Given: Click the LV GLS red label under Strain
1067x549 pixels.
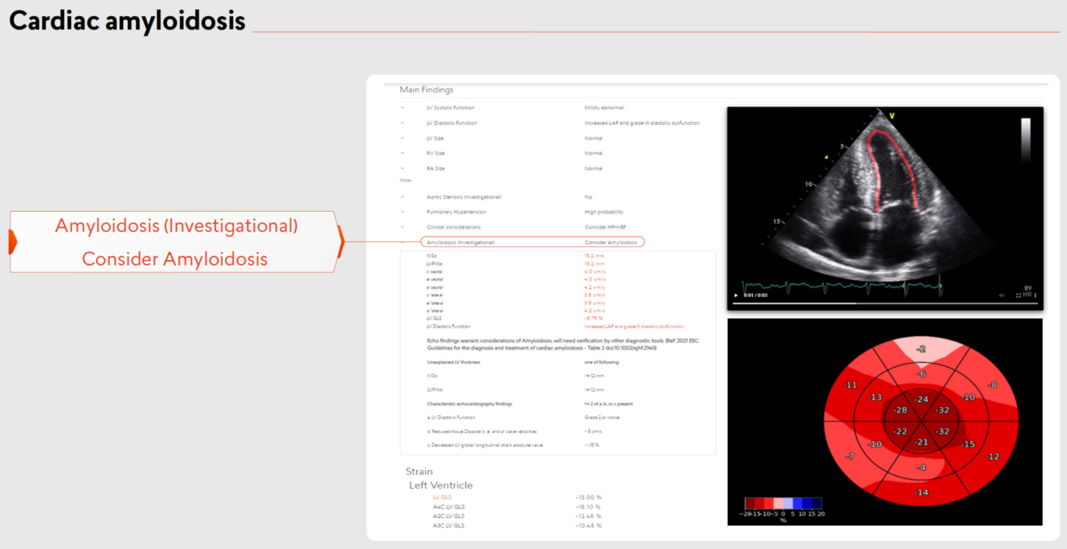Looking at the screenshot, I should pos(442,498).
